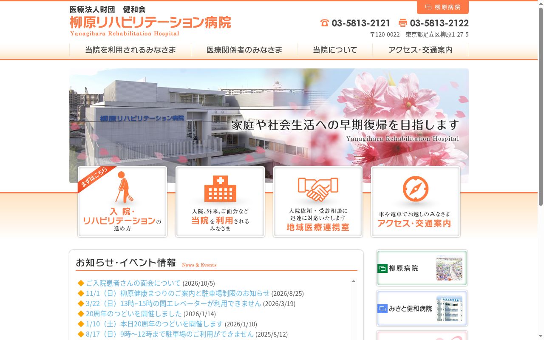Click the orange diamond bullet beside ご入院患者さんの面会について
This screenshot has width=544, height=340.
81,283
